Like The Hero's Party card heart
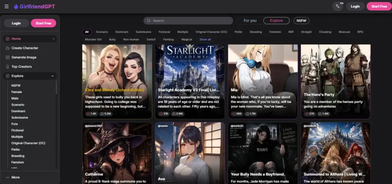Viewport: 392px width, 184px height. click(x=307, y=114)
